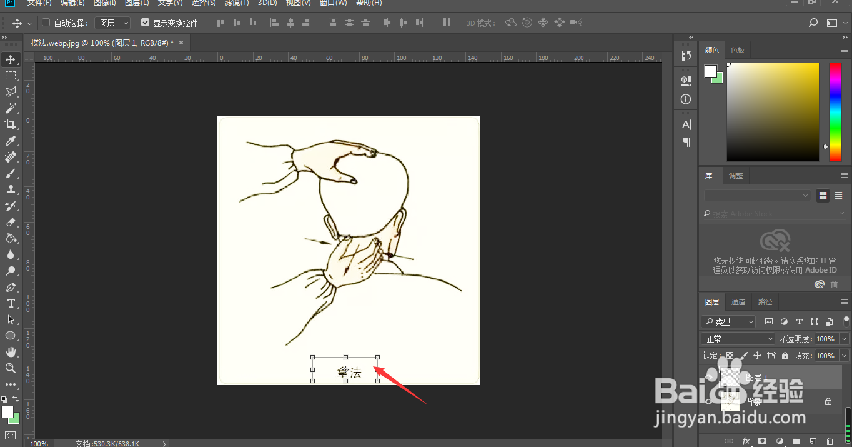The image size is (852, 447).
Task: Click the hue spectrum slider
Action: 835,112
